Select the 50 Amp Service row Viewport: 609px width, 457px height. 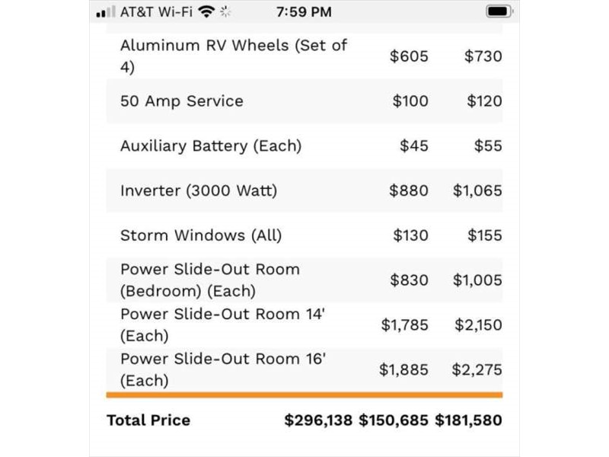[182, 101]
